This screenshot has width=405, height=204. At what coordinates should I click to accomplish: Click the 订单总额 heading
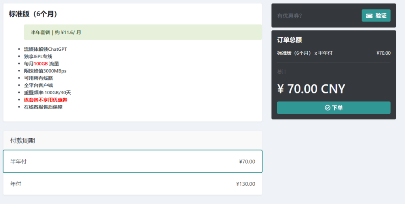[x=290, y=40]
